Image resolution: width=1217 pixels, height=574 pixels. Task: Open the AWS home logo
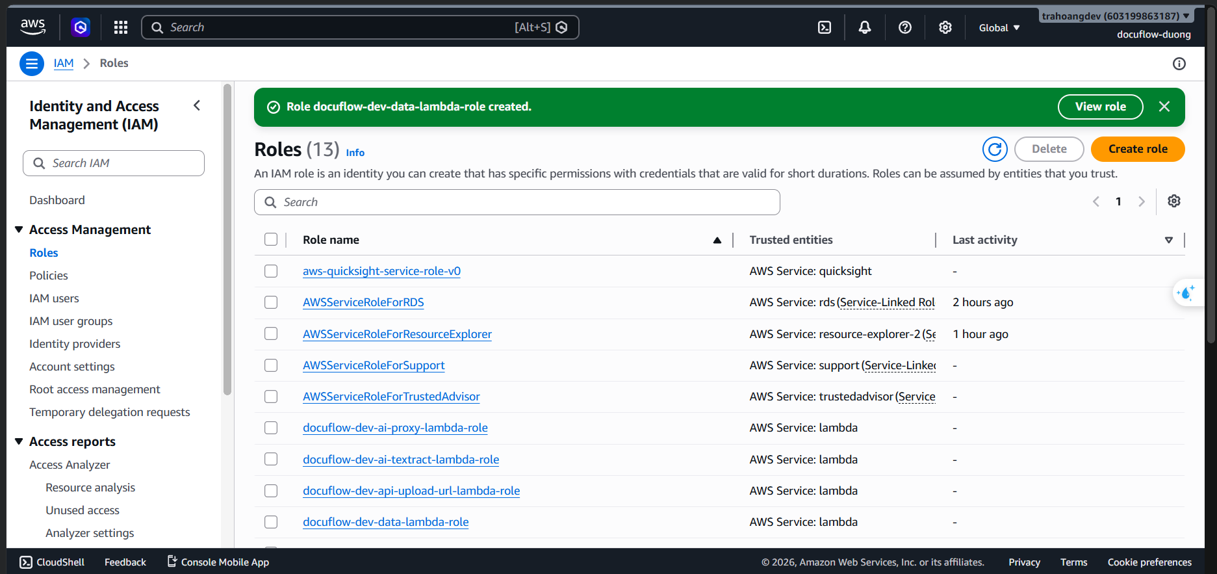[32, 27]
